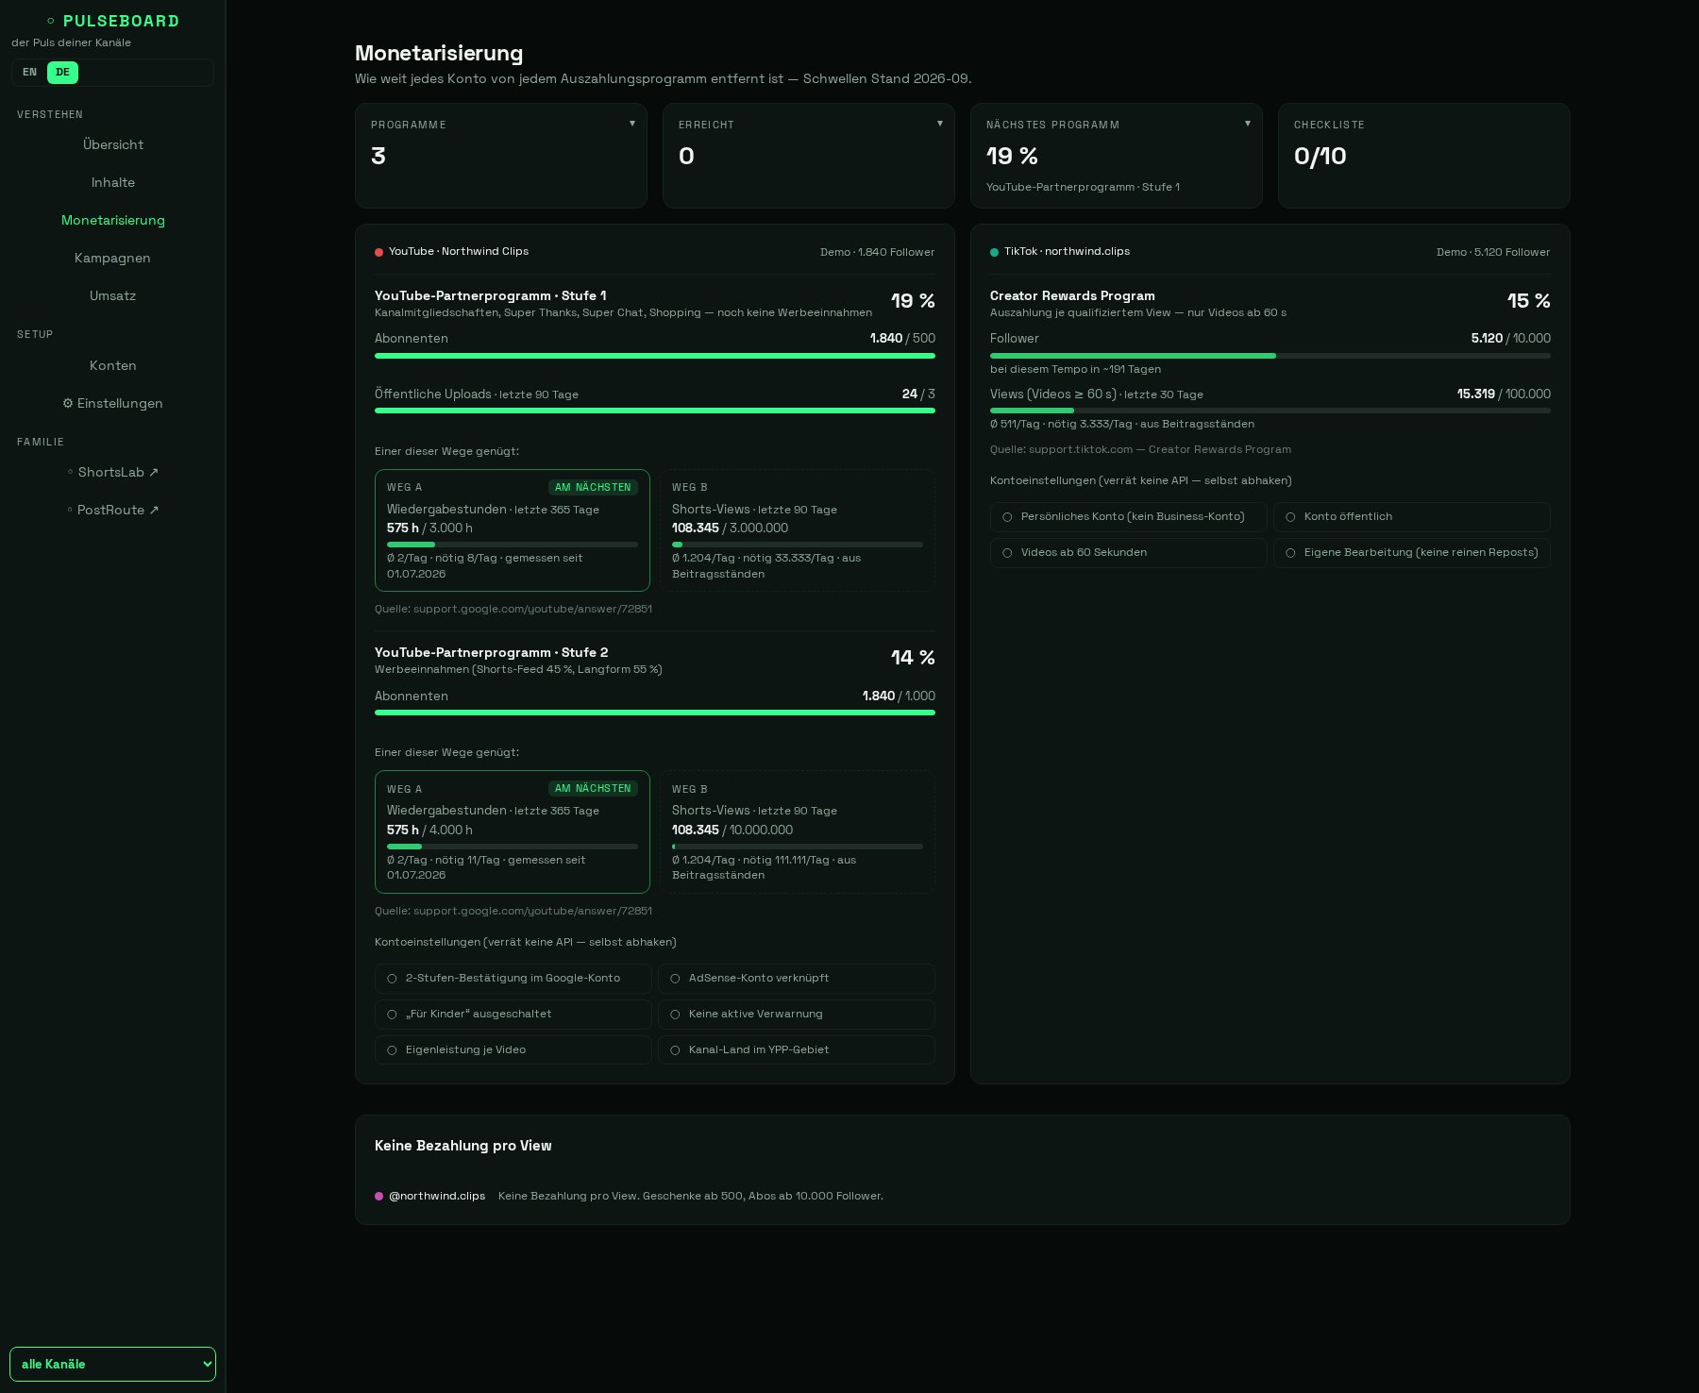Click the YouTube-Partnerprogramm · Stufe 2 heading
The height and width of the screenshot is (1393, 1699).
click(492, 652)
